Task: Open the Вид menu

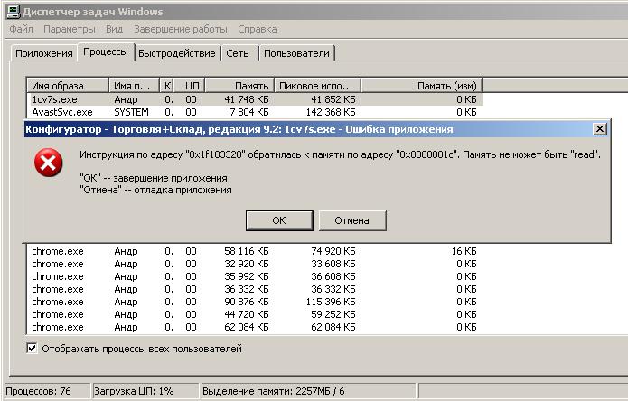Action: coord(114,29)
